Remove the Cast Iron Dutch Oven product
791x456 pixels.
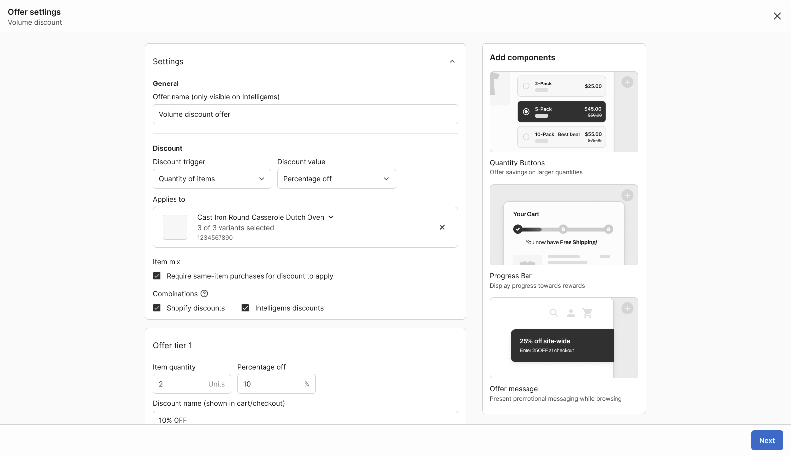click(x=442, y=227)
